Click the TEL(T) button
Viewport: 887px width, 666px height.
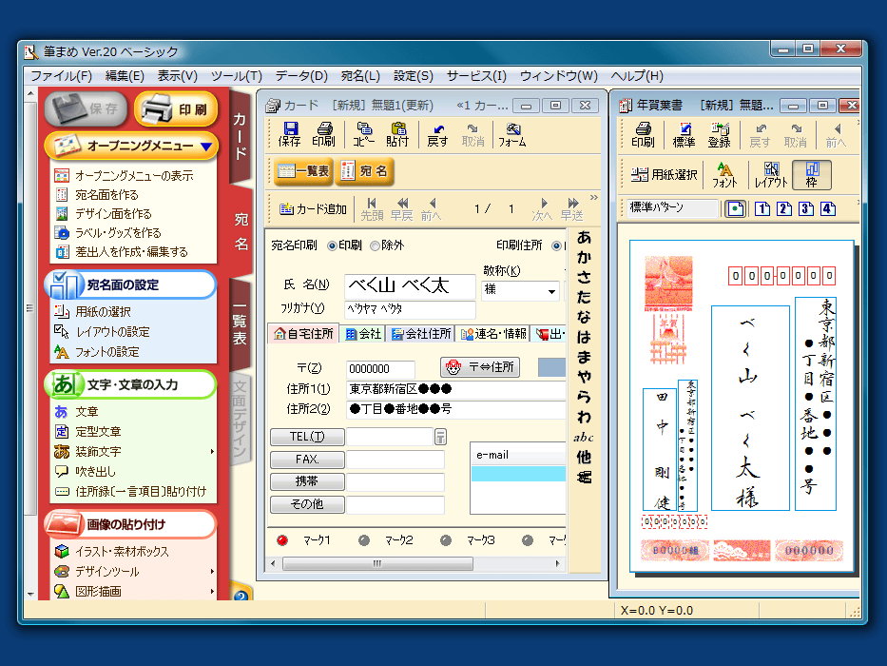pos(307,437)
